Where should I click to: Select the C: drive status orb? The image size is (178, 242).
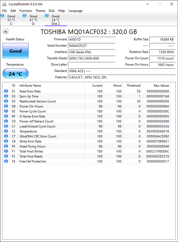pos(2,16)
